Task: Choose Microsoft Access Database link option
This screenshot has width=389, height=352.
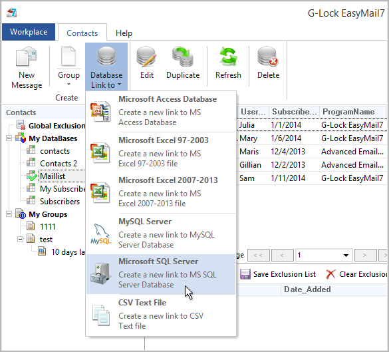Action: pyautogui.click(x=161, y=111)
